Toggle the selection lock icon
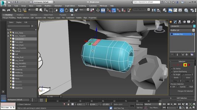 coord(68,104)
